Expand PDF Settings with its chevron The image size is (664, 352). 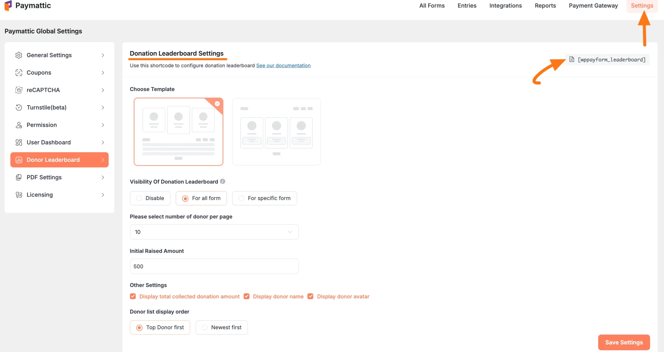pos(103,177)
